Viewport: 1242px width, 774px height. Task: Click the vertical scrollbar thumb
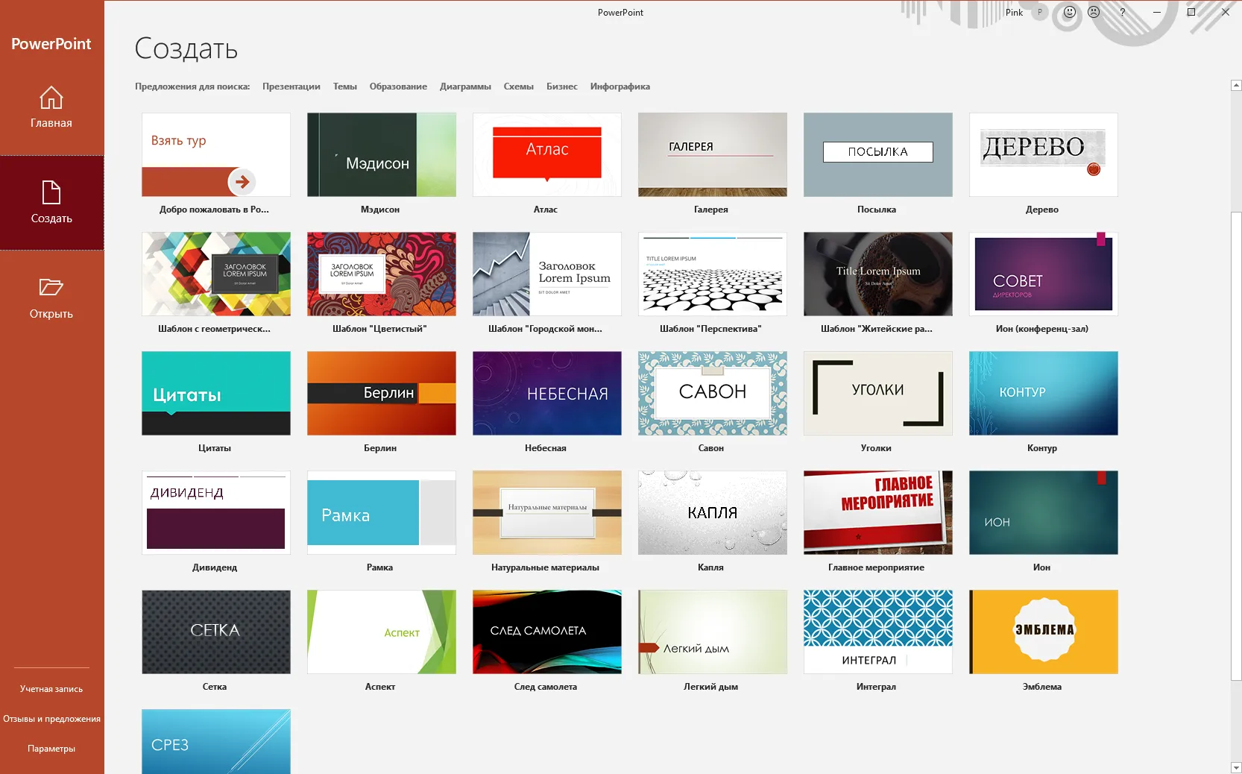1236,446
